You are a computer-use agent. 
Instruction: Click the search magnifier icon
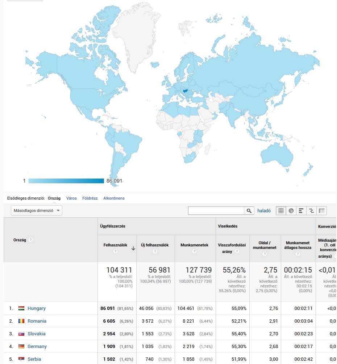coord(249,210)
